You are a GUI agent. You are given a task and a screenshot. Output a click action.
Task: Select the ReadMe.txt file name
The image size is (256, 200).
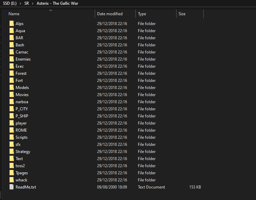coord(25,187)
